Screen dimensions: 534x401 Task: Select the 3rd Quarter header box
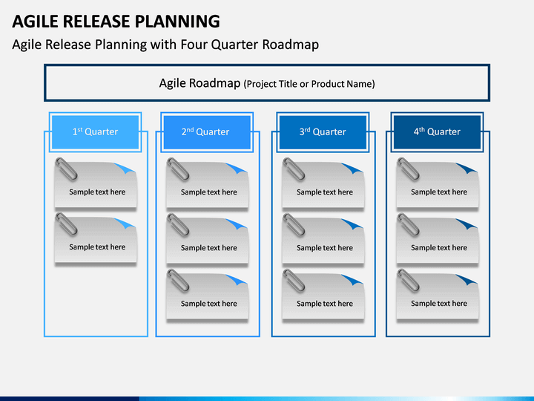[323, 132]
